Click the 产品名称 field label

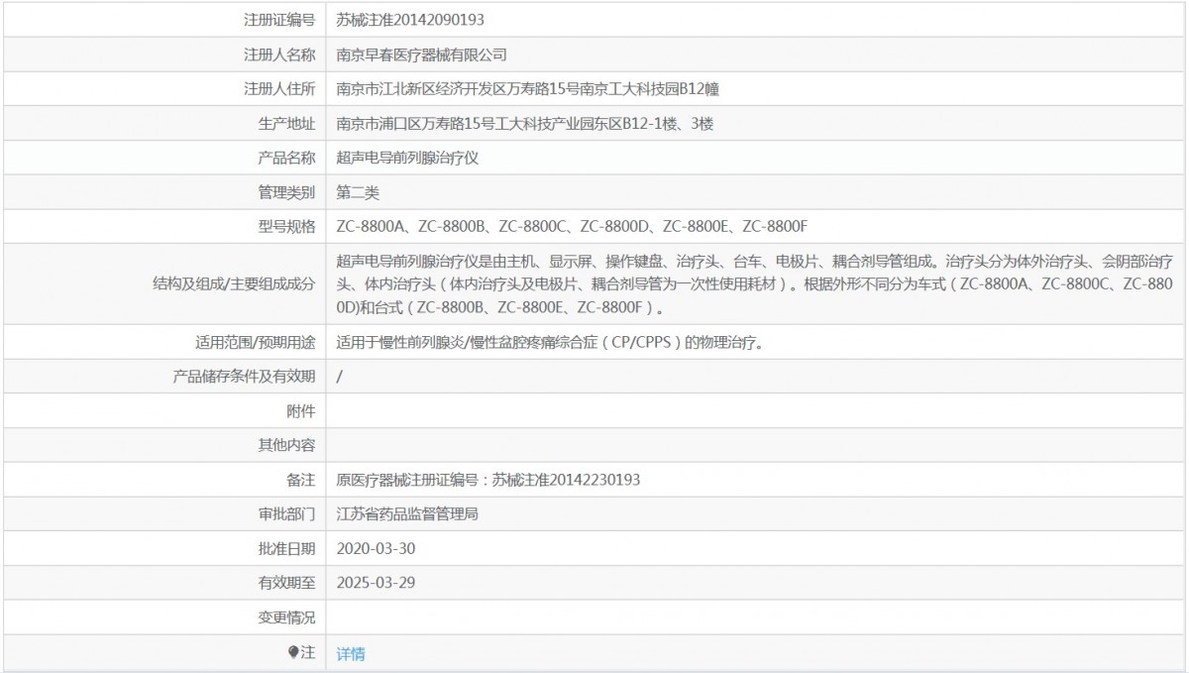(x=286, y=158)
